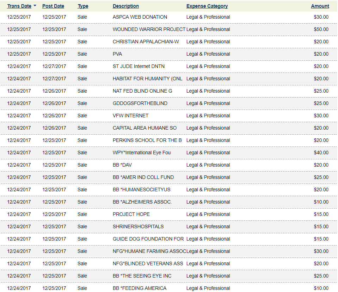Click NFG*HUMANE FARMING ASSOC text
The image size is (338, 292).
pos(149,251)
